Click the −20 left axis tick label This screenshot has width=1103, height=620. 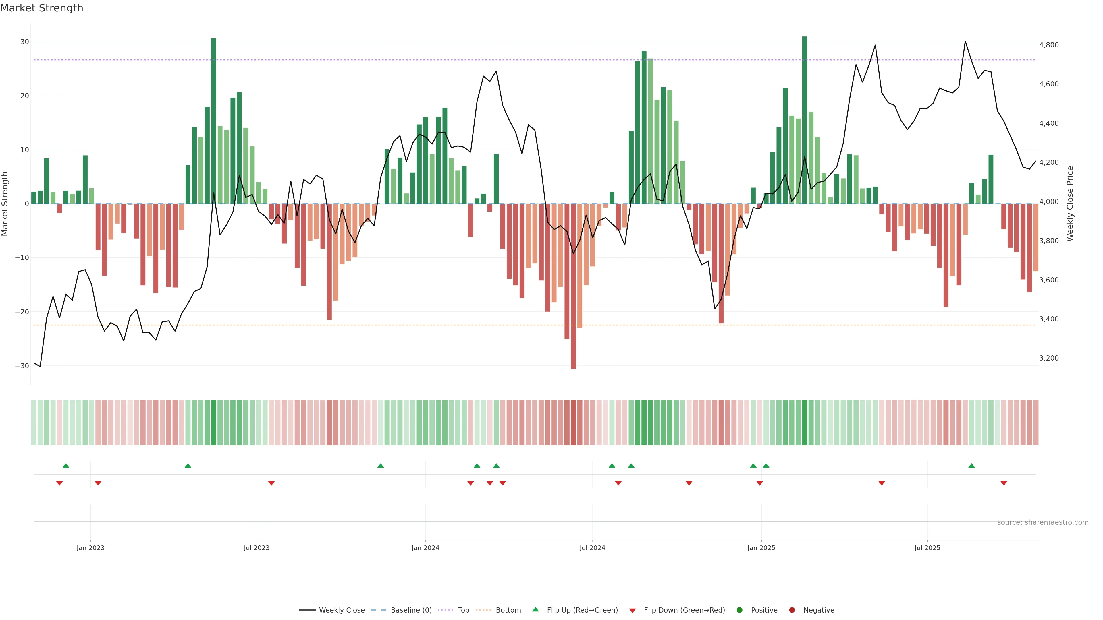pyautogui.click(x=22, y=311)
